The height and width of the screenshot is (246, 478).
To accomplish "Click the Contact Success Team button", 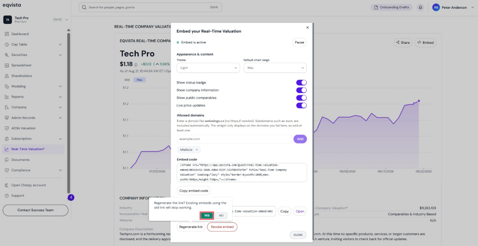I will [35, 210].
